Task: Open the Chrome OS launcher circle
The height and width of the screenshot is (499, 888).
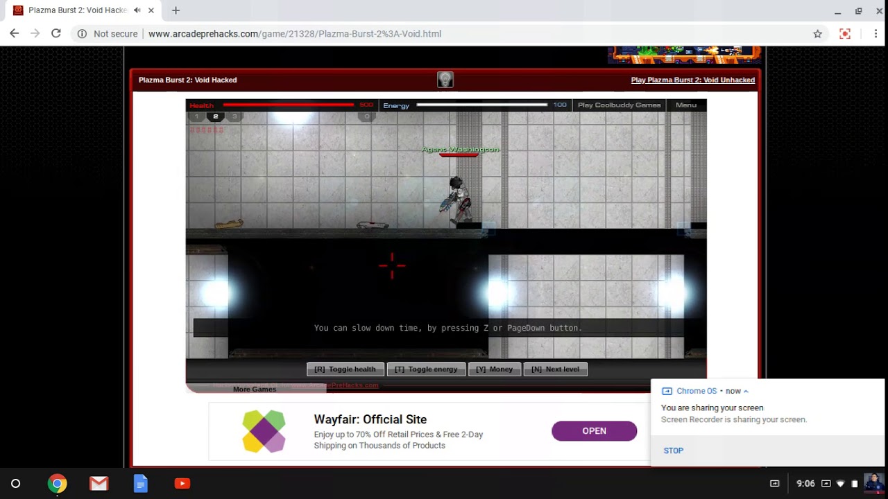Action: click(15, 483)
